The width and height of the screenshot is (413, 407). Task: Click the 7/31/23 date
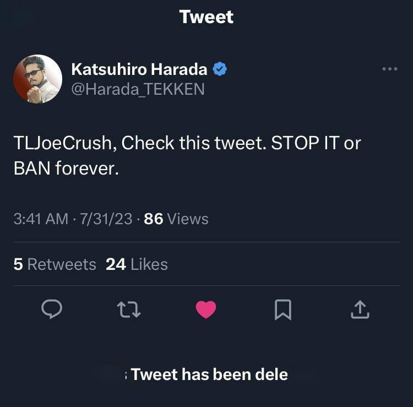pyautogui.click(x=106, y=219)
